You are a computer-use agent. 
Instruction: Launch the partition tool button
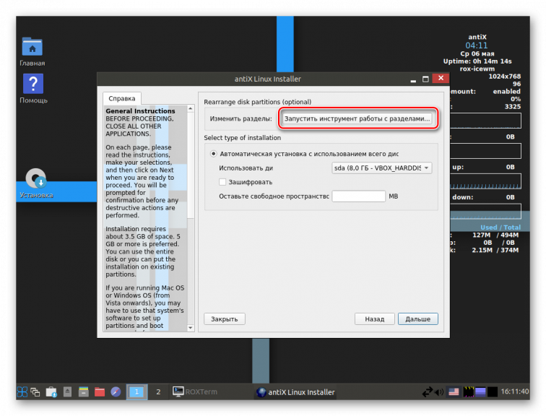357,118
